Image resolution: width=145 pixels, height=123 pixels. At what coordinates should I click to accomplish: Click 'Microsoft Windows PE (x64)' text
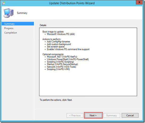click(x=61, y=34)
